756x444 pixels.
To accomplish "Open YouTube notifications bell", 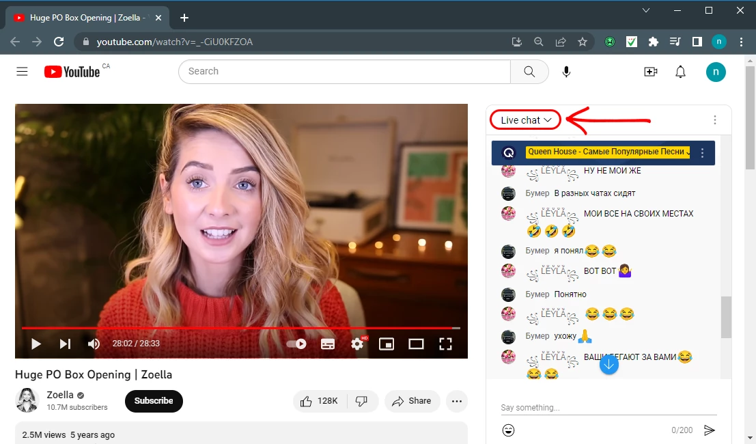I will click(x=680, y=72).
